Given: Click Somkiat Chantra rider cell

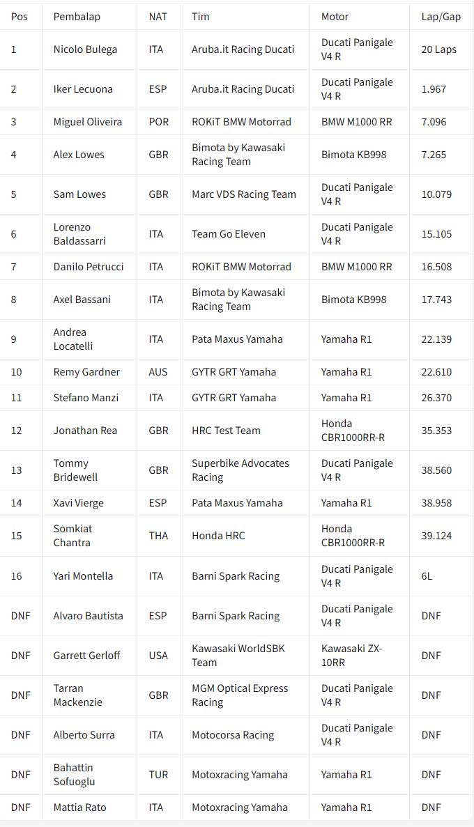Looking at the screenshot, I should click(x=72, y=535).
